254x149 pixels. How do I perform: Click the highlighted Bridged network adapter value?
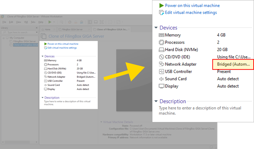233,64
